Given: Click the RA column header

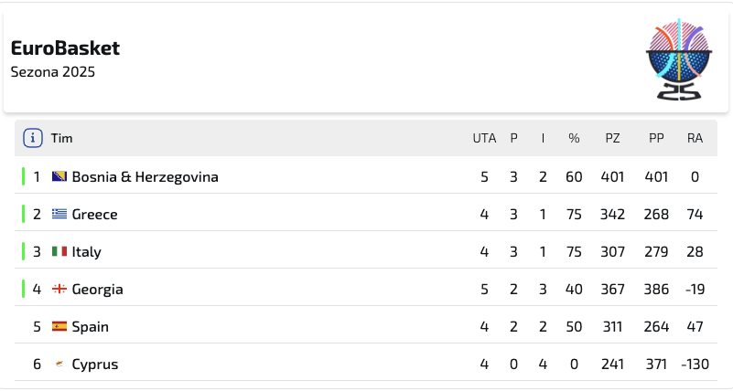Looking at the screenshot, I should pyautogui.click(x=695, y=138).
